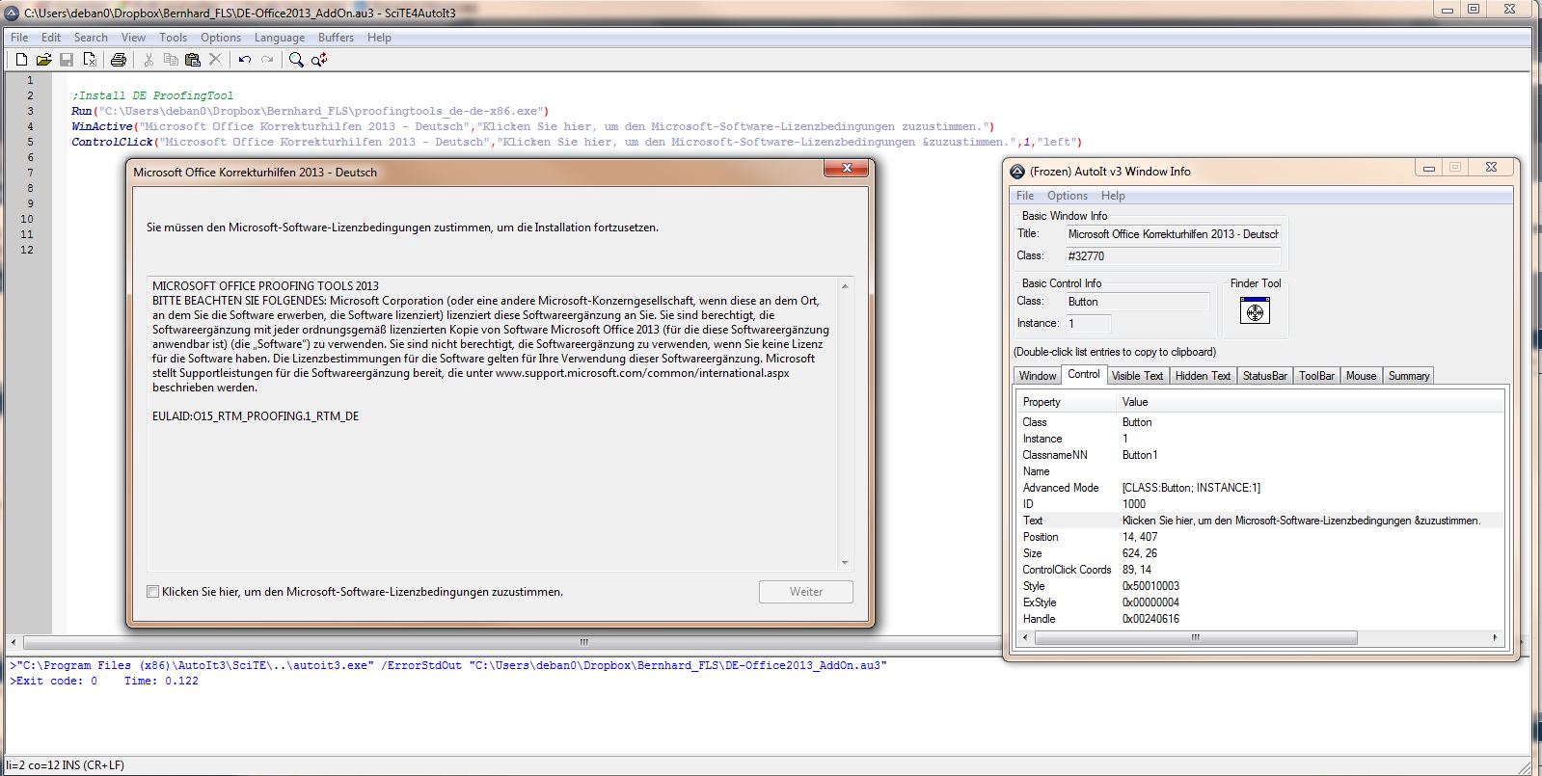Click the Title field in Basic Window Info
The height and width of the screenshot is (776, 1542).
coord(1172,234)
